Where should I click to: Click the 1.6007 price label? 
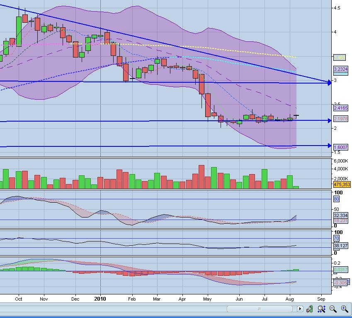(x=341, y=147)
